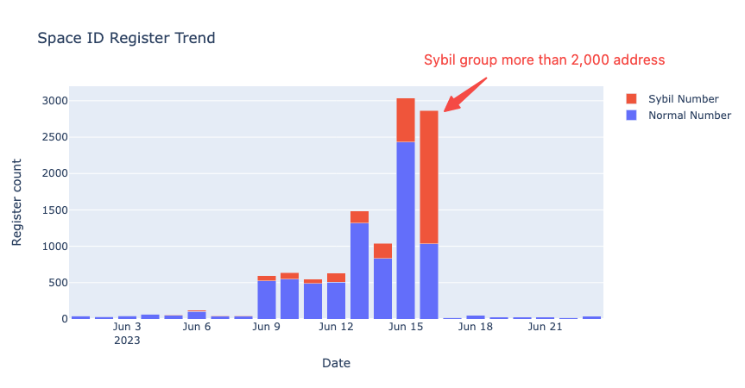Image resolution: width=745 pixels, height=388 pixels.
Task: Click the 'Jun 9' x-axis tick label
Action: 267,327
